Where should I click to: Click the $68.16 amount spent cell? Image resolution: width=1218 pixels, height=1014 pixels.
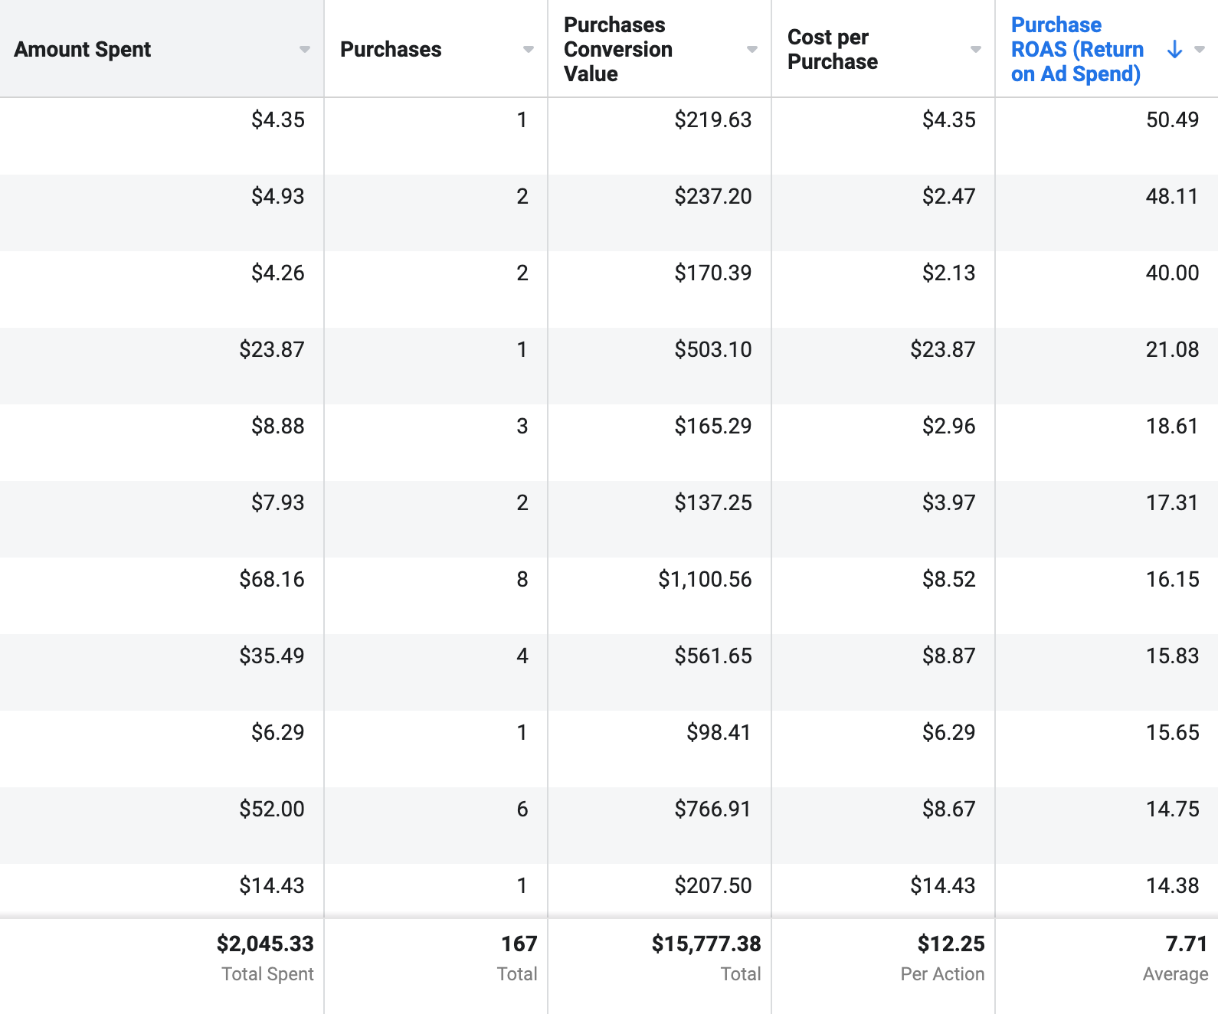click(272, 580)
